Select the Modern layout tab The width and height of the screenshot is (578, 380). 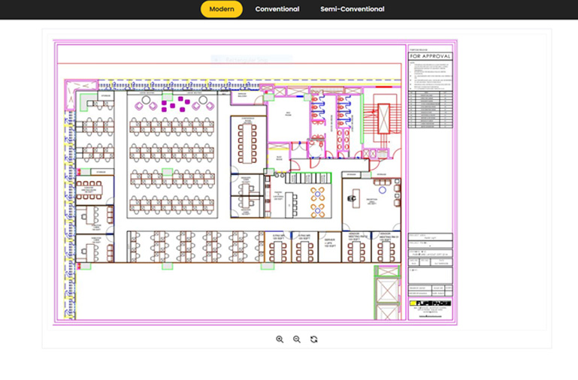[x=222, y=9]
